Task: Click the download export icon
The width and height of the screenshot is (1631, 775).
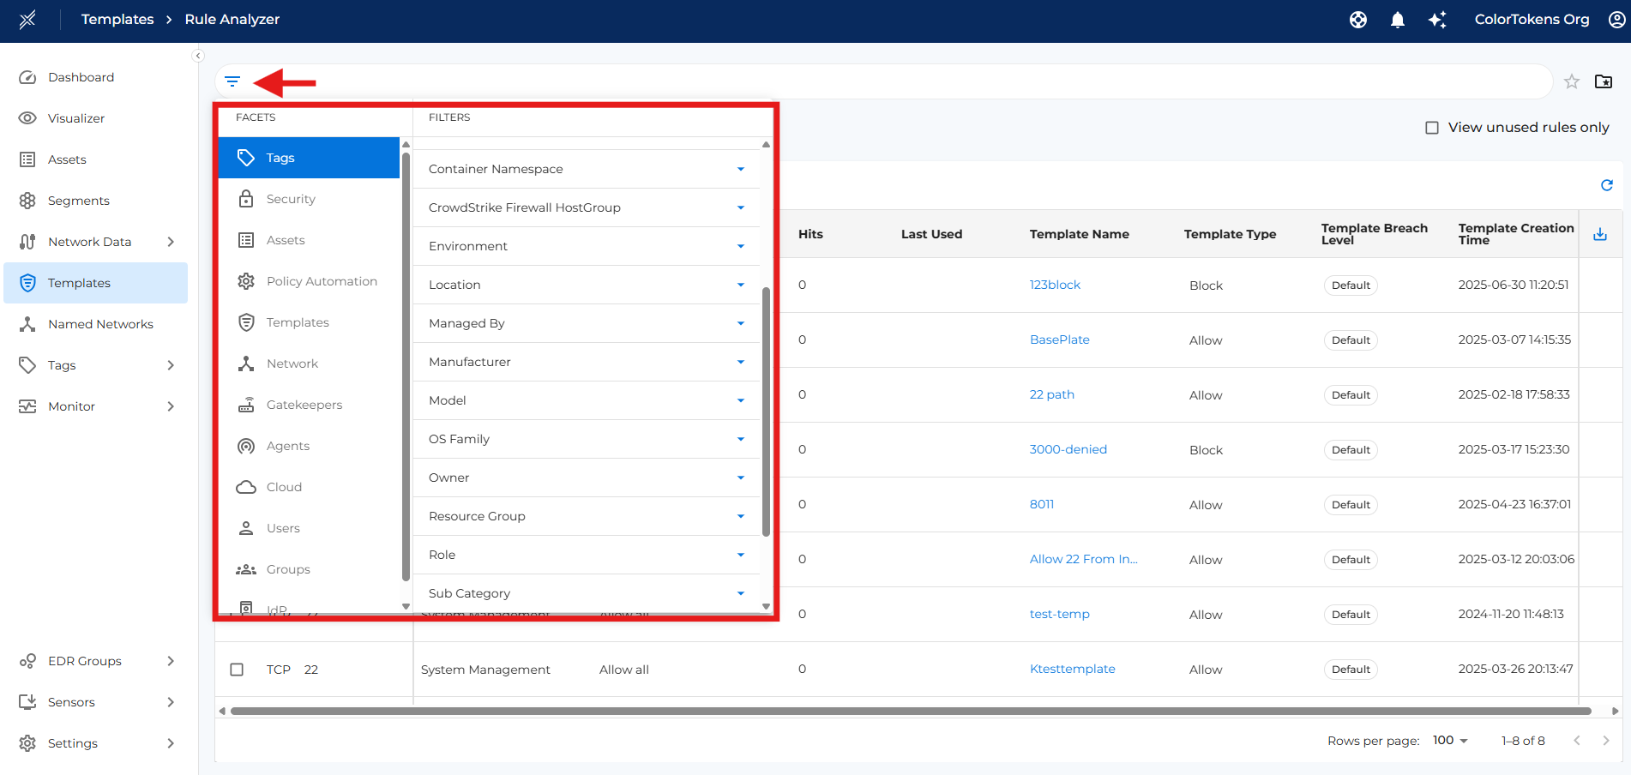Action: (1599, 234)
